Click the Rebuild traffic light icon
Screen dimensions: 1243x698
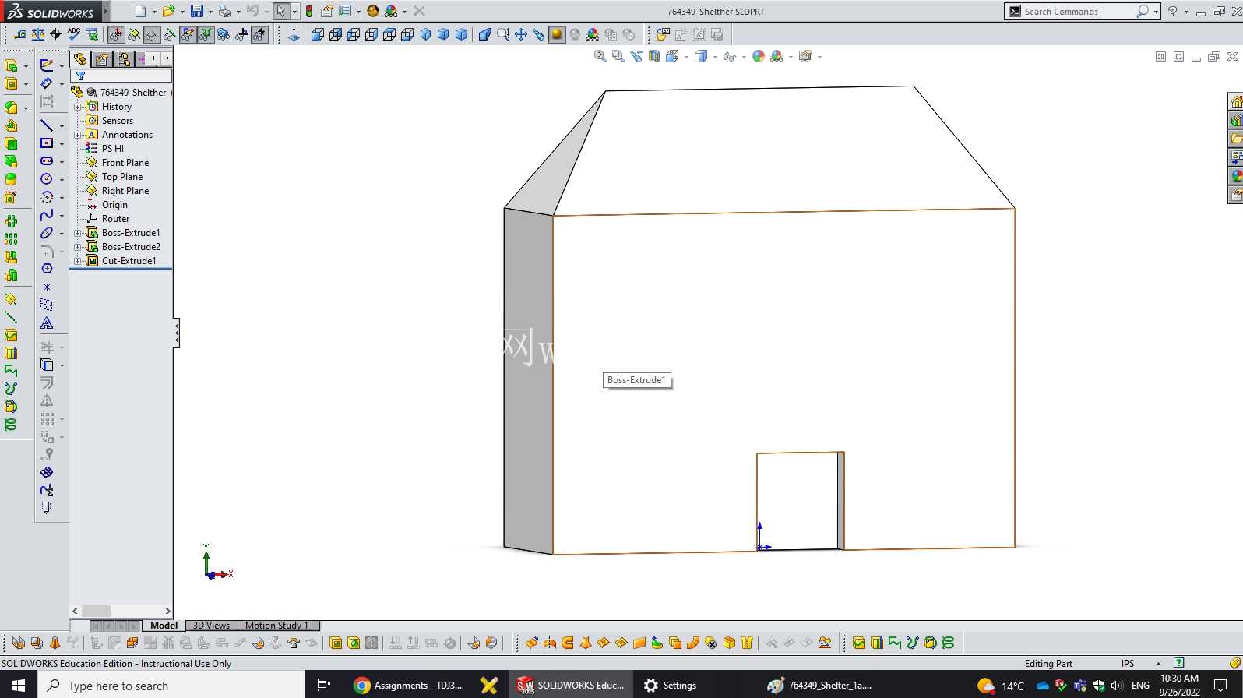coord(309,11)
